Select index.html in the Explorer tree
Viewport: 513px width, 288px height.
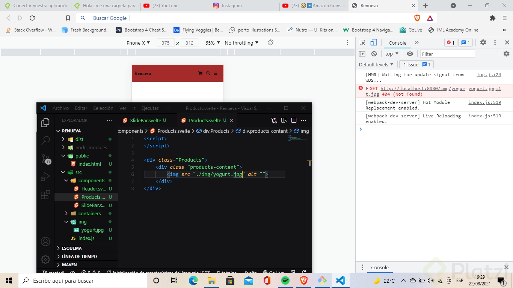click(89, 164)
